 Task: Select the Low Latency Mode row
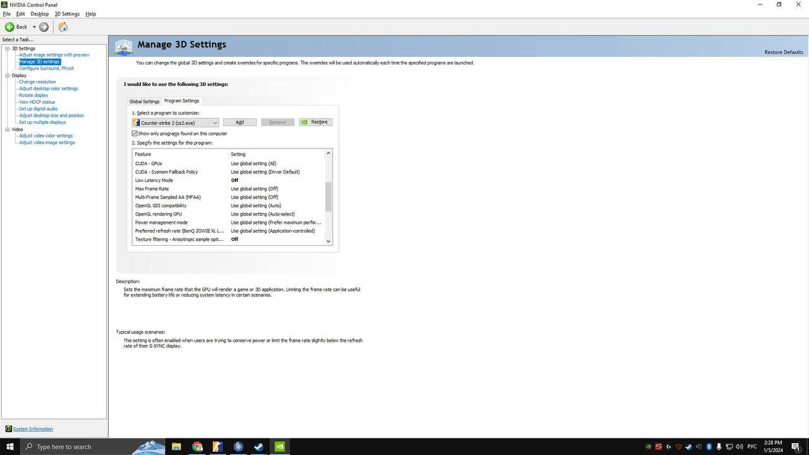(229, 180)
